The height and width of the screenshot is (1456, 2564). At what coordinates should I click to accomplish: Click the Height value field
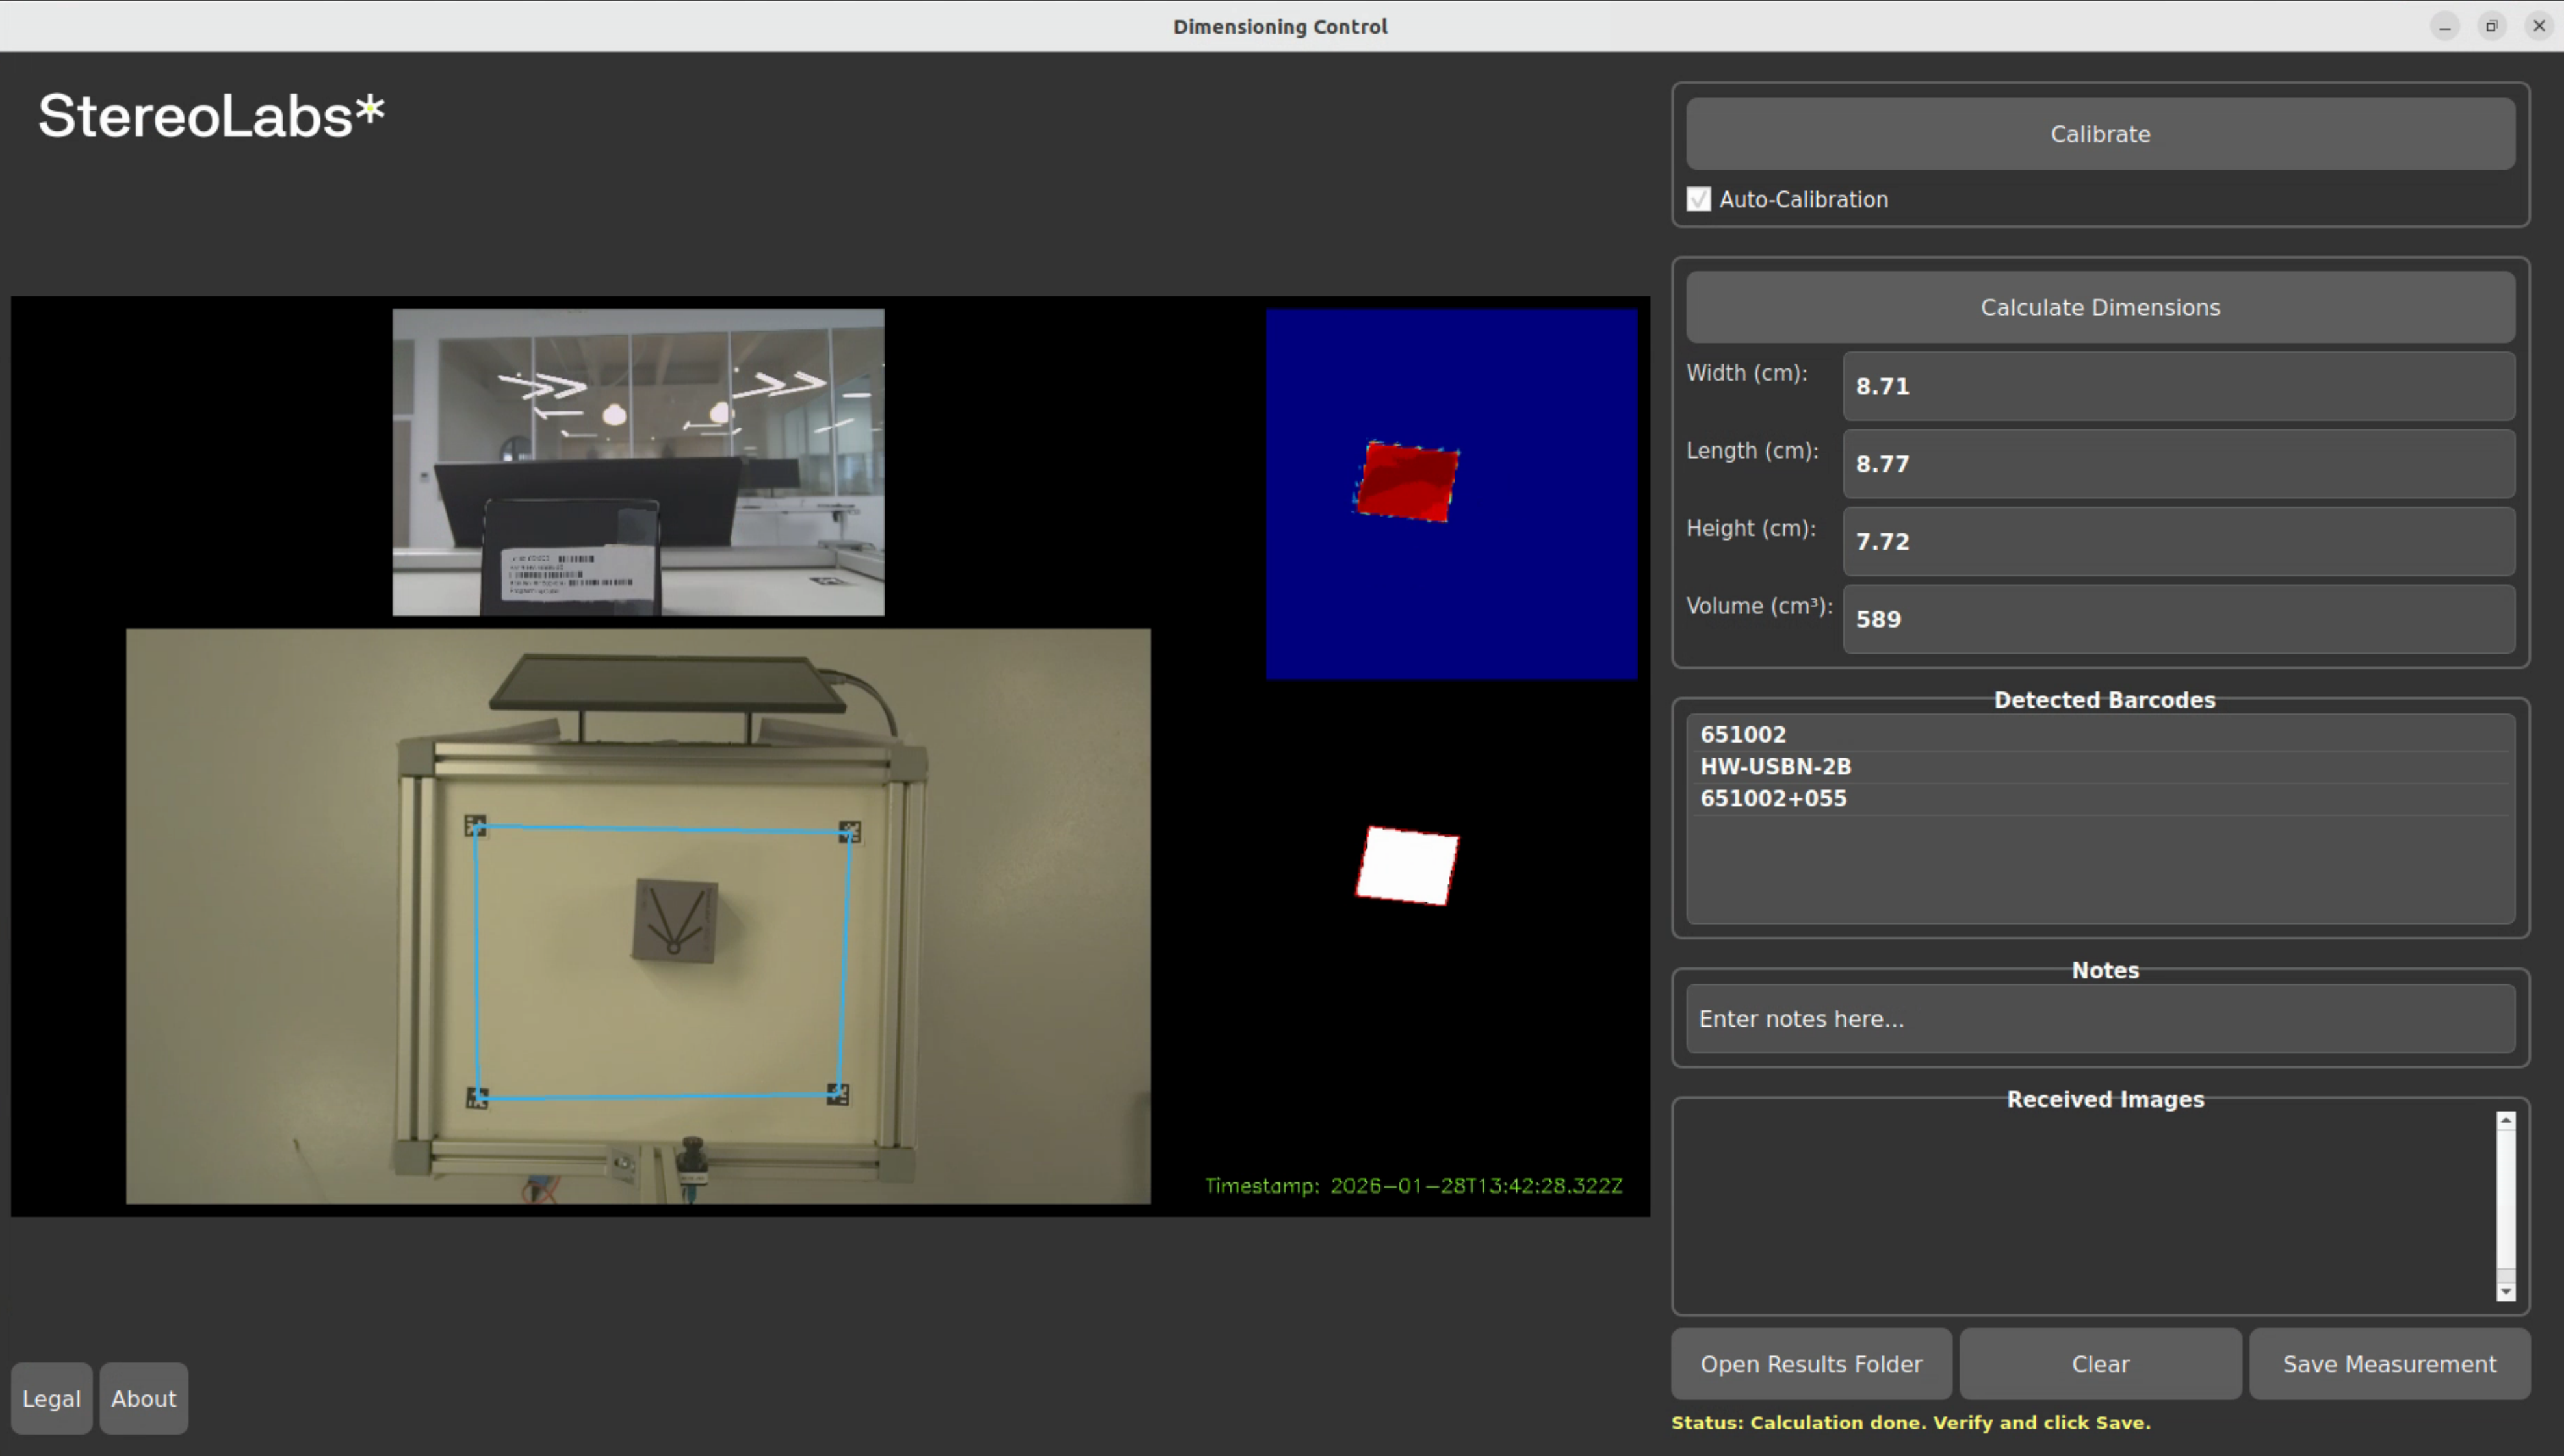pyautogui.click(x=2177, y=541)
